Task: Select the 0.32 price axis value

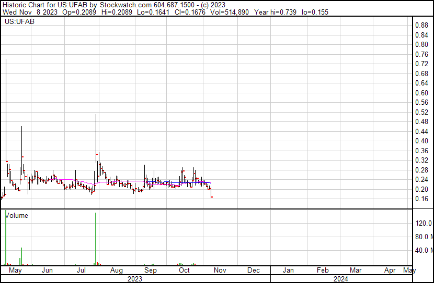Action: 421,160
